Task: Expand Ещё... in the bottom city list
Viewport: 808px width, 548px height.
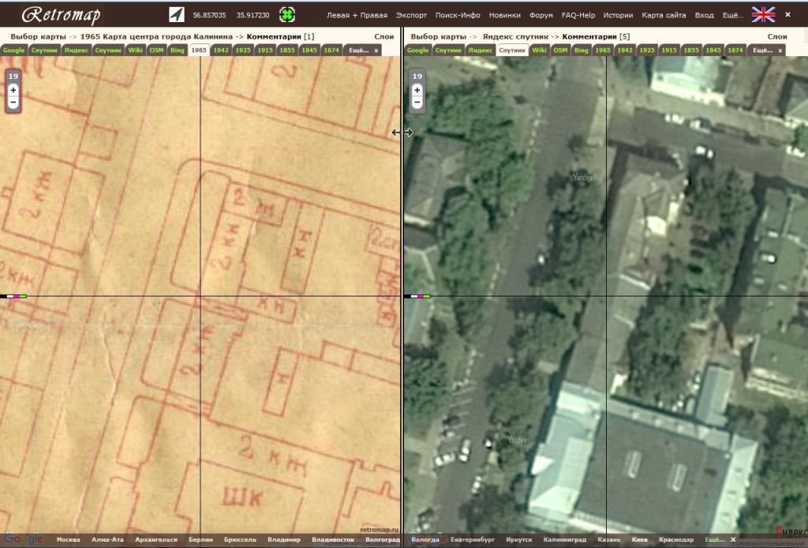Action: tap(714, 540)
